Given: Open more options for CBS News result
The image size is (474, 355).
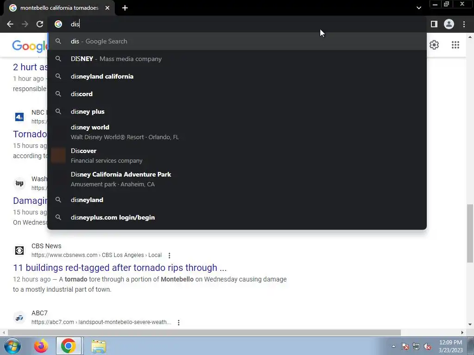Looking at the screenshot, I should click(x=169, y=255).
